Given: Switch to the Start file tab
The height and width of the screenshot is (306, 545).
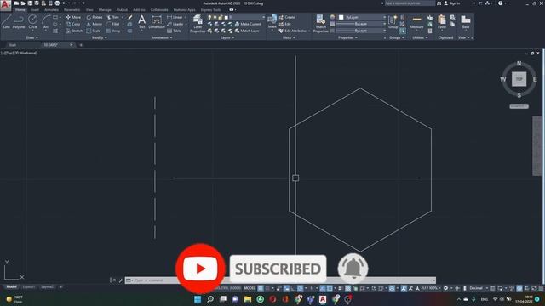Looking at the screenshot, I should [13, 45].
